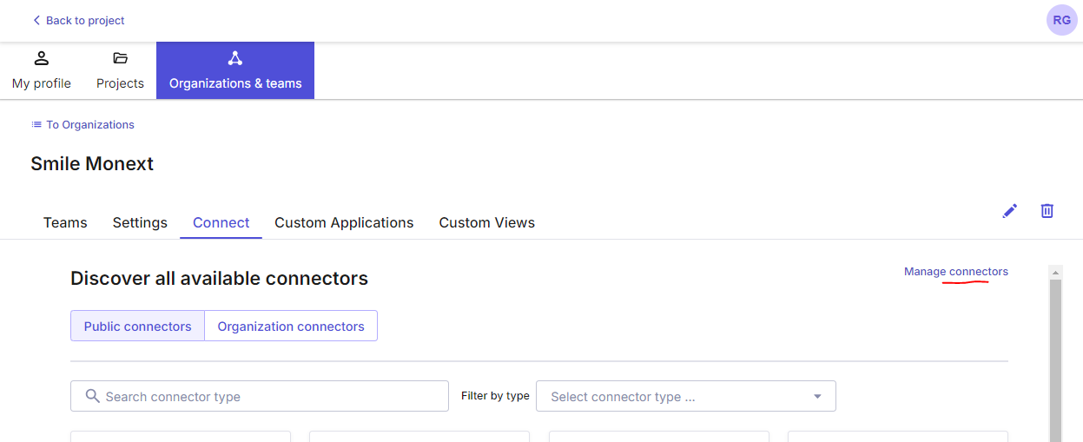This screenshot has height=442, width=1083.
Task: Open the Custom Applications tab
Action: (x=344, y=223)
